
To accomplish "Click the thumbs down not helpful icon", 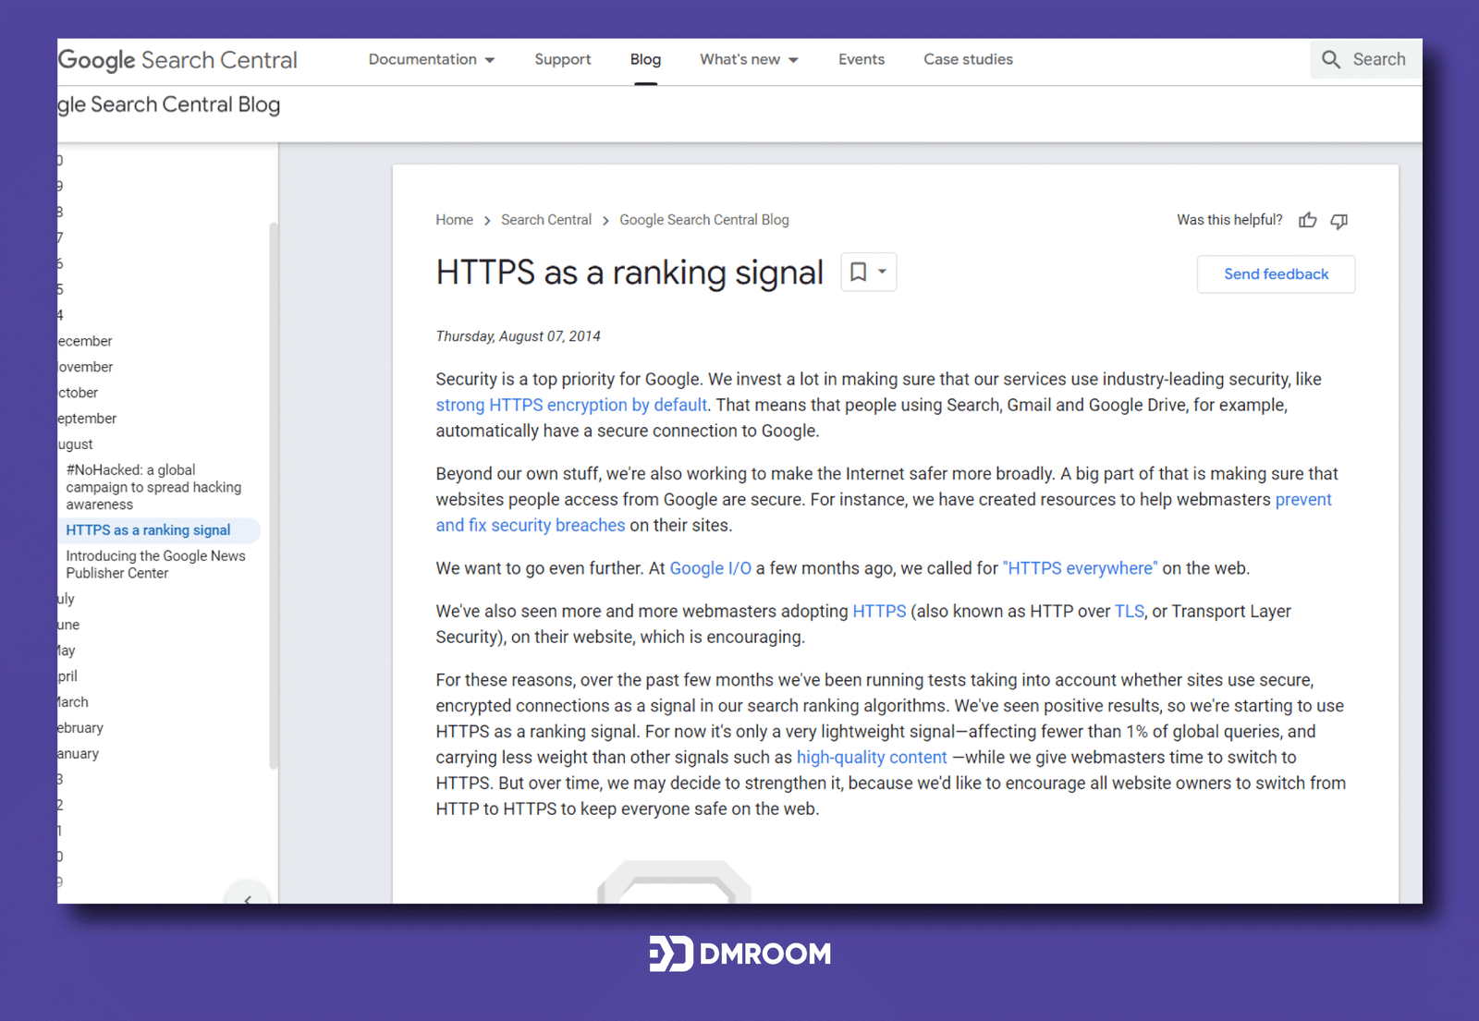I will [1339, 221].
